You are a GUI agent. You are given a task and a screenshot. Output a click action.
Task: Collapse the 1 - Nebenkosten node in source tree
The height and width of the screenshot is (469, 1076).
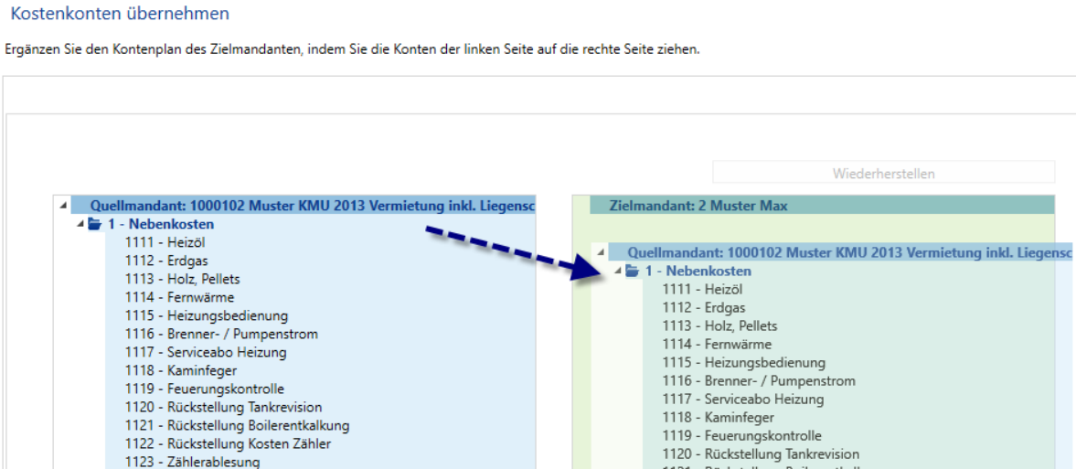pyautogui.click(x=81, y=224)
